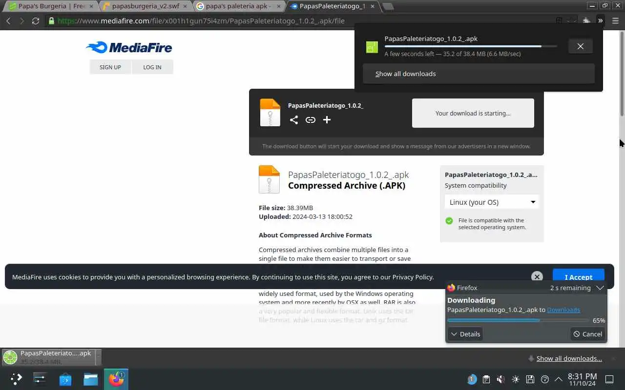625x390 pixels.
Task: Reload the MediaFire page
Action: point(35,21)
